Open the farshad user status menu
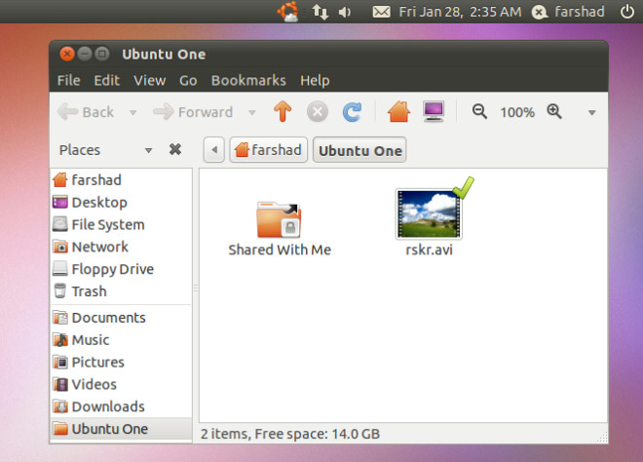Viewport: 643px width, 462px height. (568, 12)
